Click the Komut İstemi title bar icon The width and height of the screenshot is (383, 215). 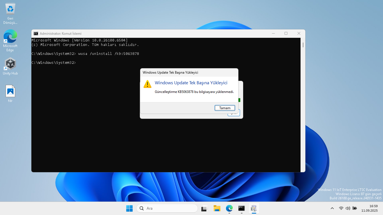click(36, 33)
